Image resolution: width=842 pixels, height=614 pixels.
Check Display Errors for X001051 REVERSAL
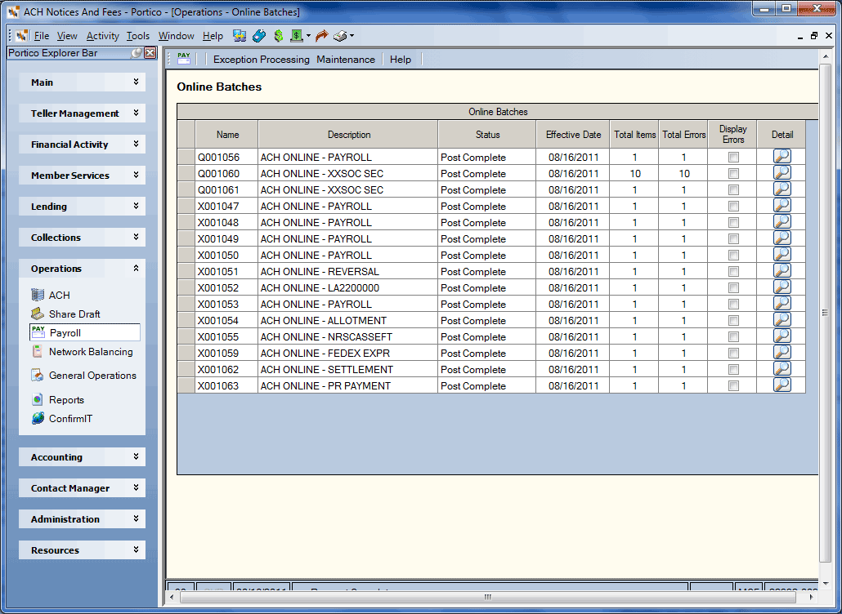tap(733, 271)
